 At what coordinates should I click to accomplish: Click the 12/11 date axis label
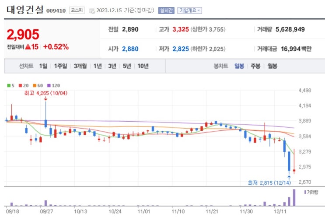[280, 211]
